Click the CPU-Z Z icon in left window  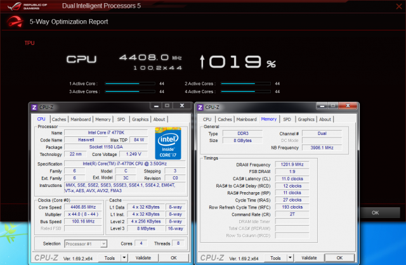pos(34,107)
